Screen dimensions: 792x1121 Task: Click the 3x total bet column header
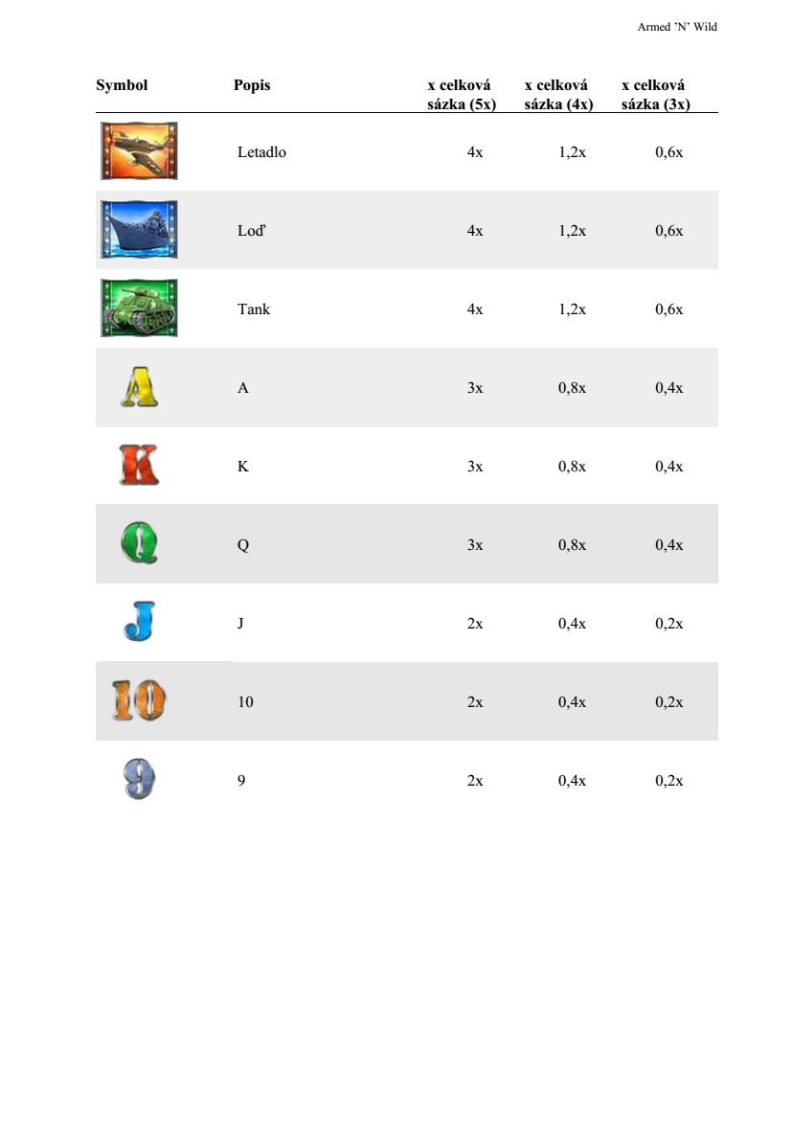(655, 95)
